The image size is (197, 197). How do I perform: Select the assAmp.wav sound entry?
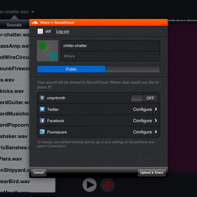(x=15, y=46)
